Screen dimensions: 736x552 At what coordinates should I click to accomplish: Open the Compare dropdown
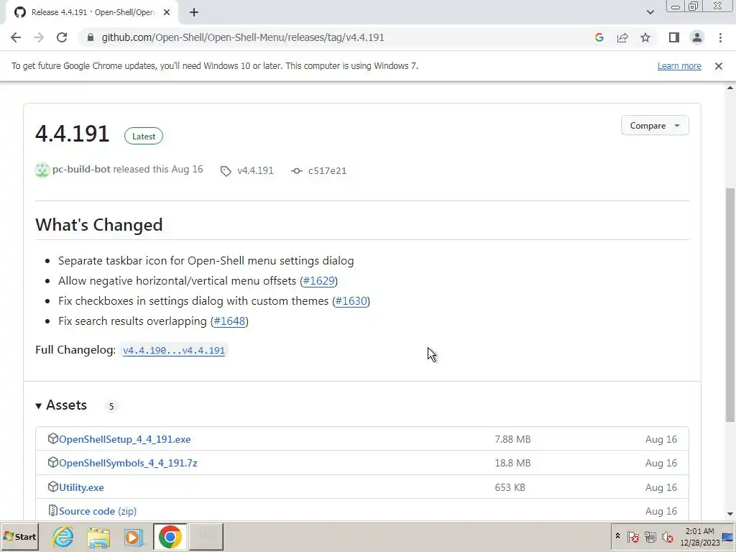point(655,126)
